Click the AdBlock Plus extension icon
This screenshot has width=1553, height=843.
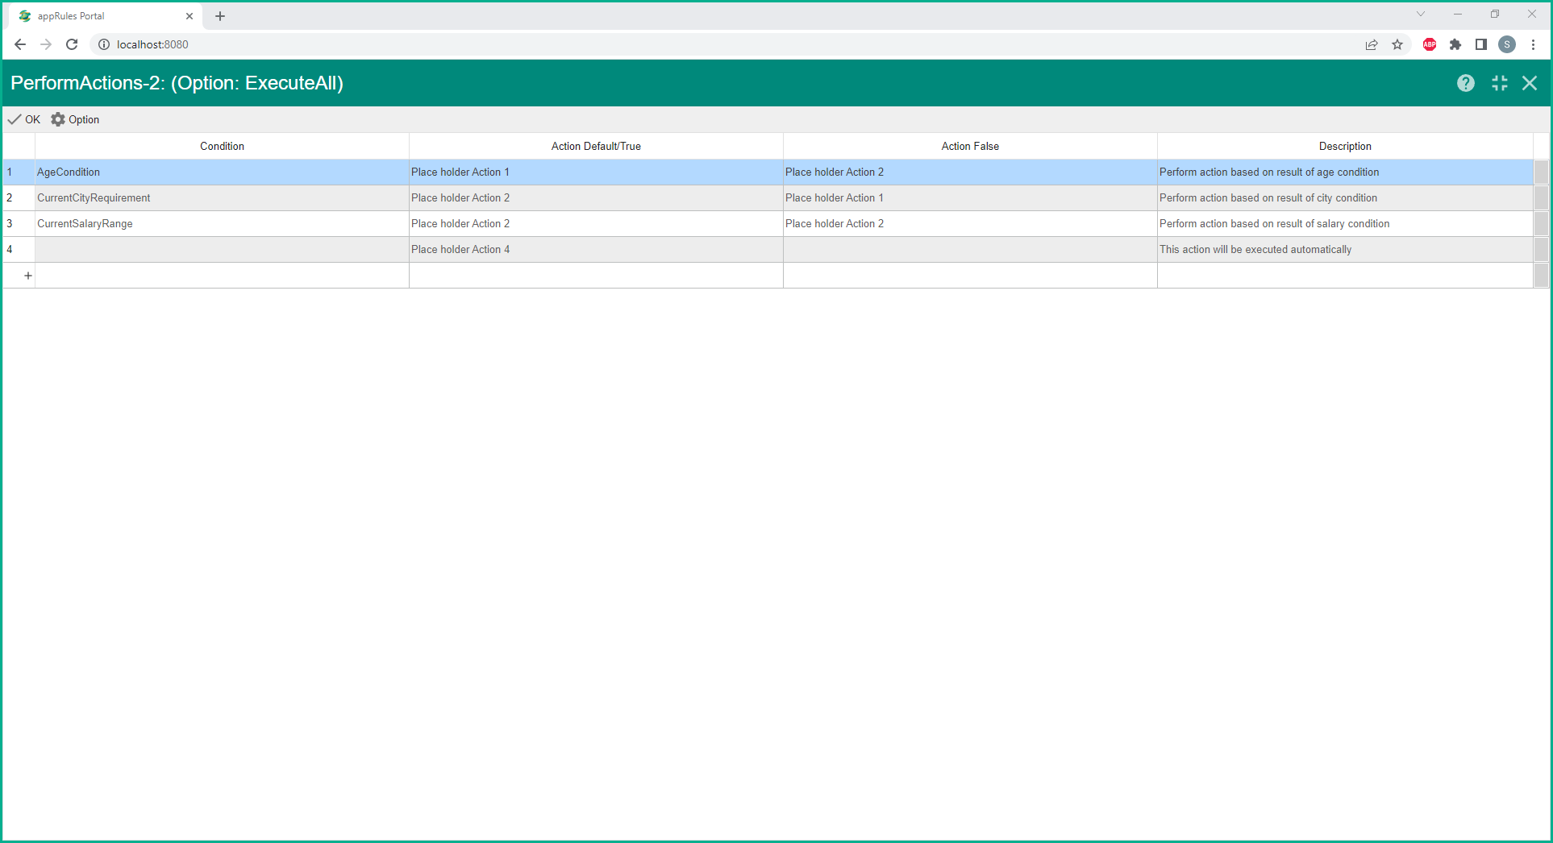(1429, 44)
